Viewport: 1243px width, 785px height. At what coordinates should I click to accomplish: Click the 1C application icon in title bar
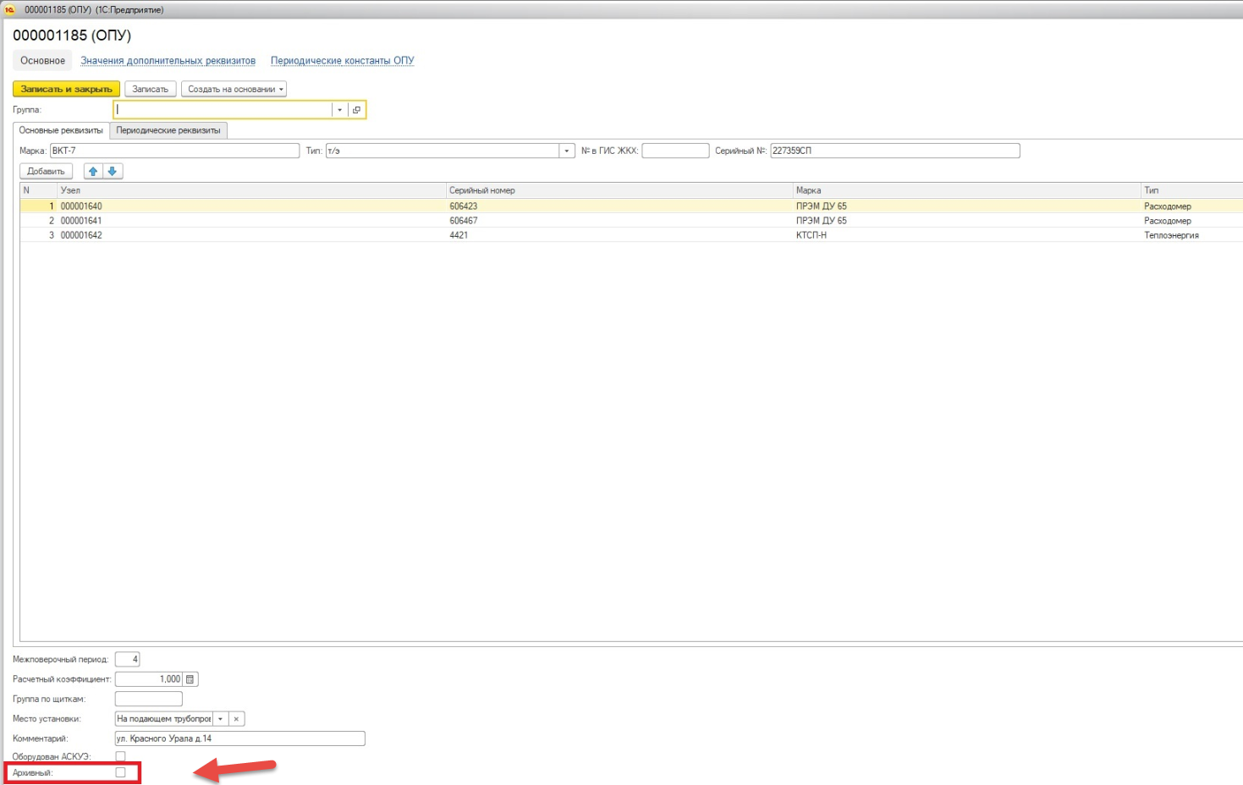tap(10, 9)
